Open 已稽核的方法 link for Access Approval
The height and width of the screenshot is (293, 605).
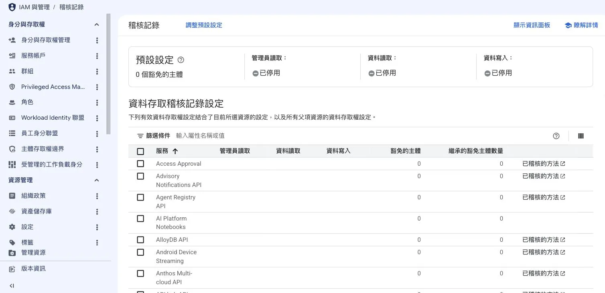point(544,164)
